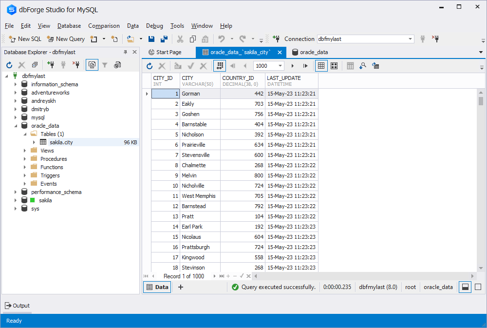The width and height of the screenshot is (487, 328).
Task: Open the Database menu
Action: pyautogui.click(x=69, y=26)
